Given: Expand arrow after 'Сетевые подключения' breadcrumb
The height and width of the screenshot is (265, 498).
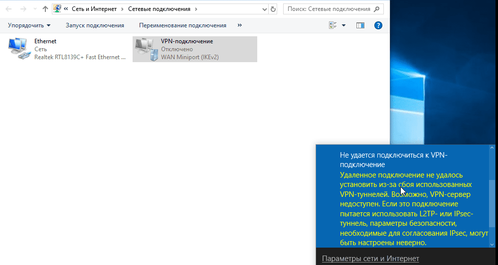Looking at the screenshot, I should [196, 9].
